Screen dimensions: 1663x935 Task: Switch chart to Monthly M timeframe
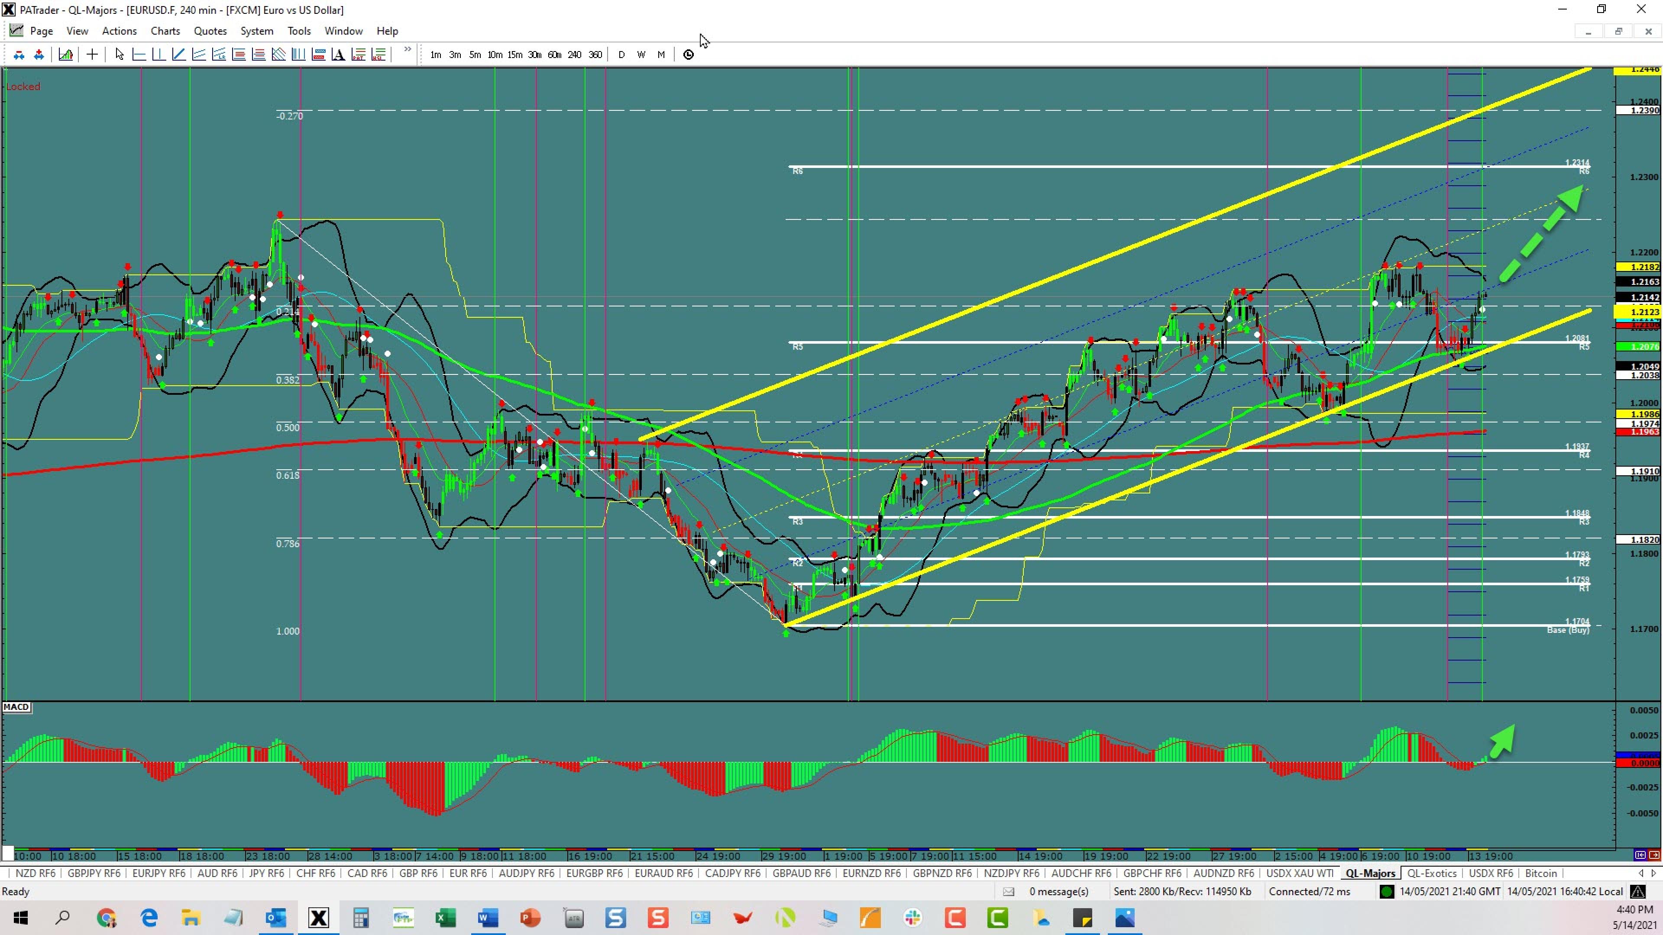coord(661,55)
